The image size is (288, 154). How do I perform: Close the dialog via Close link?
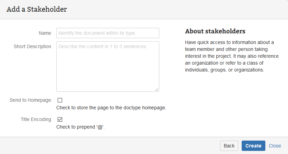coord(275,146)
